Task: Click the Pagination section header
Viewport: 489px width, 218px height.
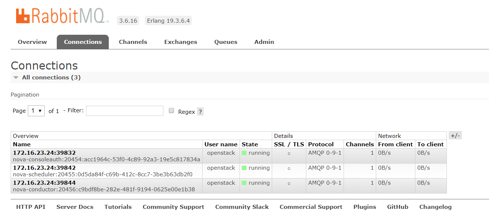Action: click(x=25, y=94)
